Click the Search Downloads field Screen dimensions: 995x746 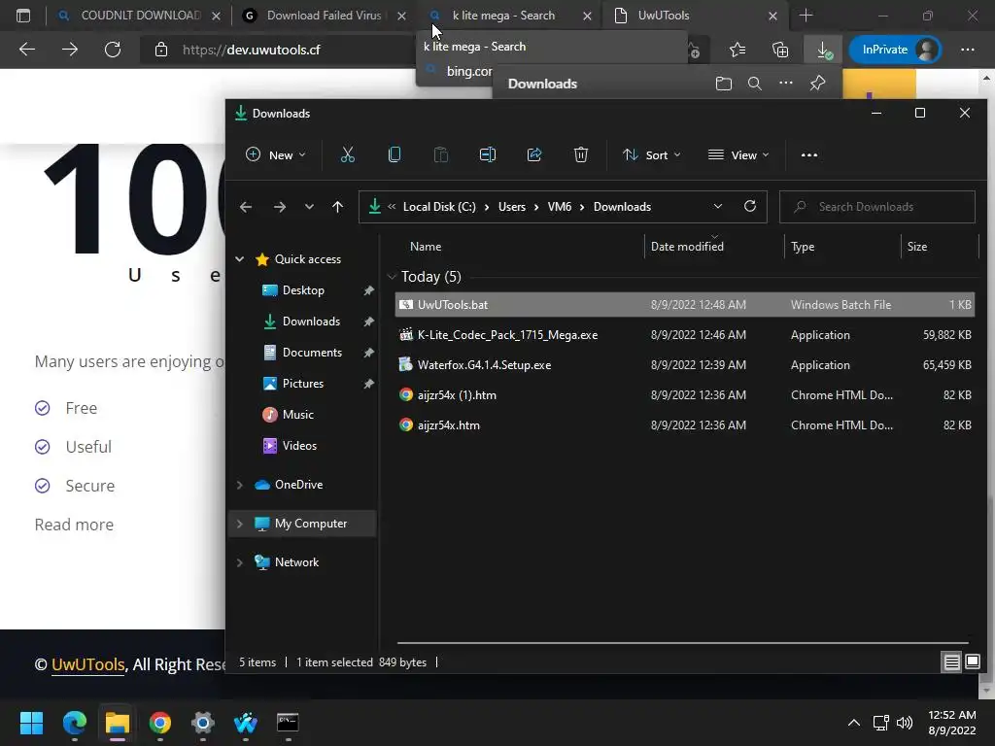coord(877,207)
